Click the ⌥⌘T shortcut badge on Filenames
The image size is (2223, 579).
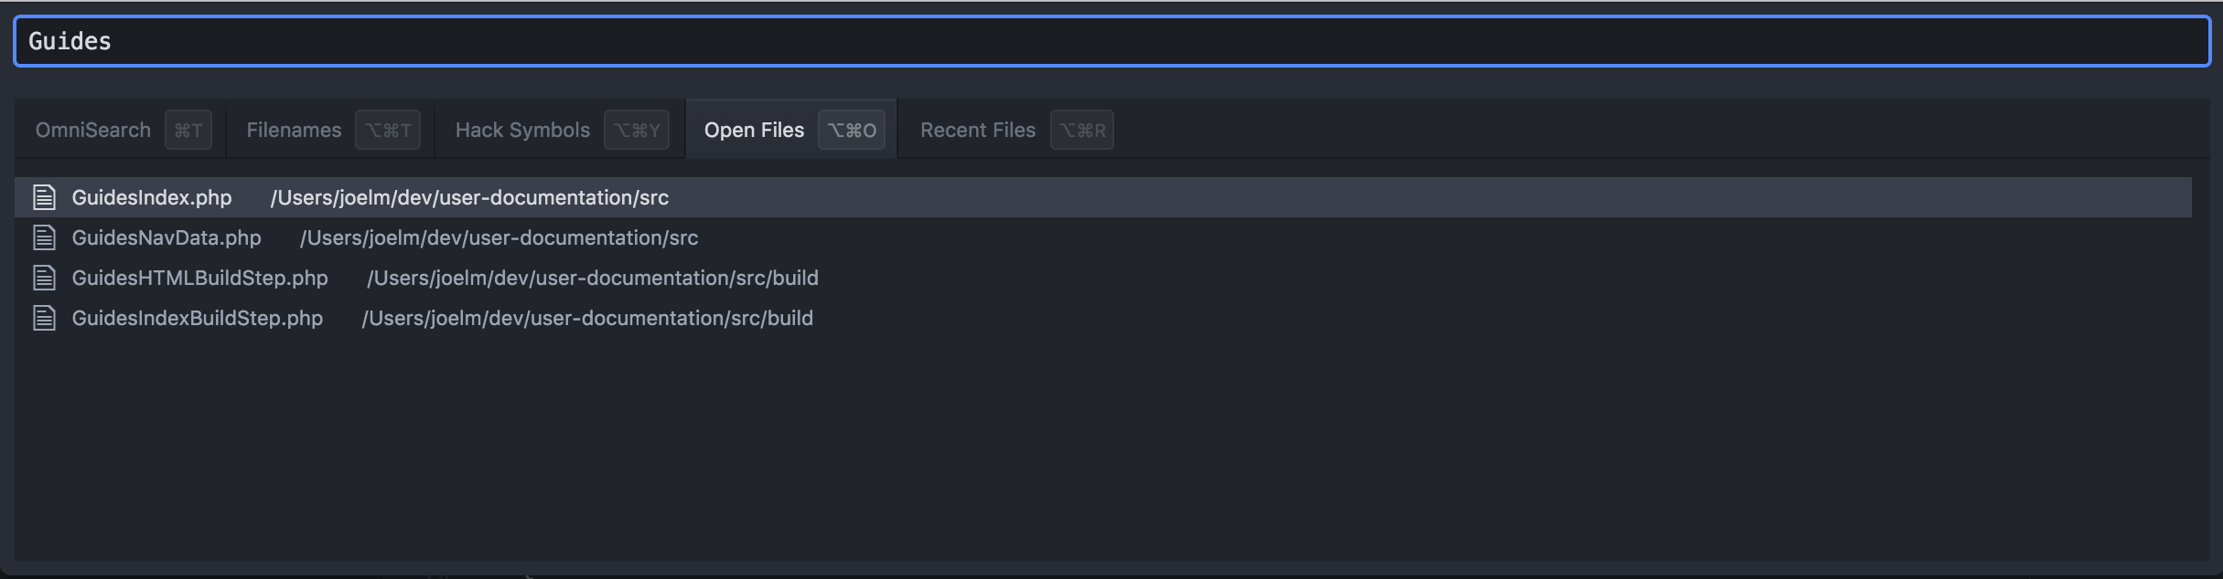[x=388, y=130]
